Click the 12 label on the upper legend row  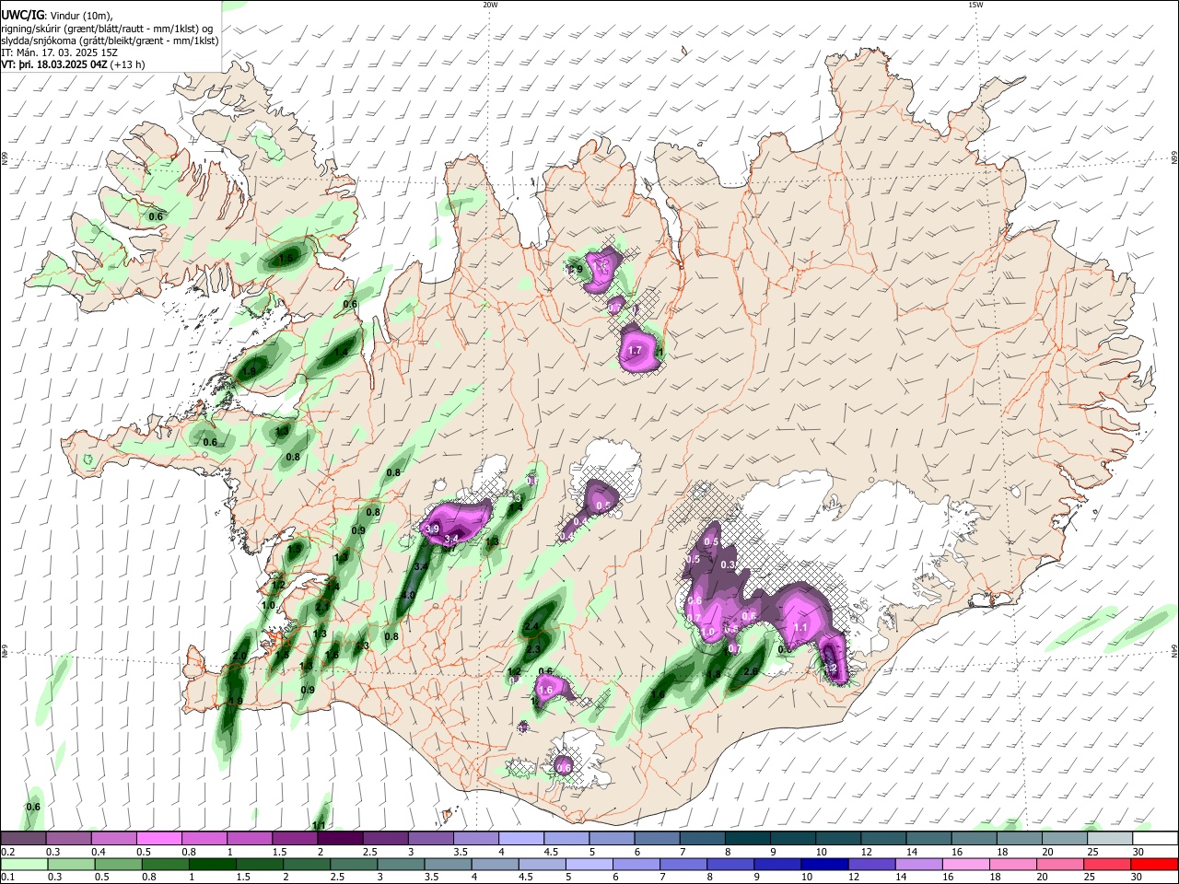coord(866,852)
